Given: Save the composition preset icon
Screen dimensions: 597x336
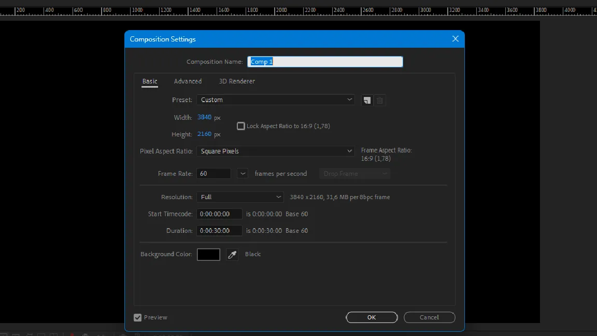Looking at the screenshot, I should pos(367,100).
